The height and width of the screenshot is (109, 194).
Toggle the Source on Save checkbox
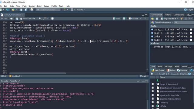pyautogui.click(x=21, y=18)
